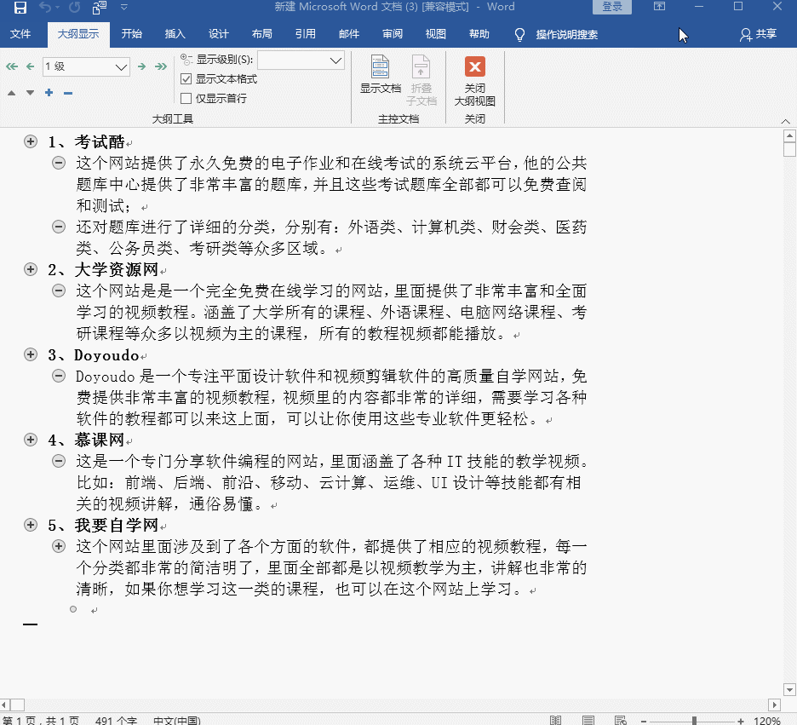Click minus symbol beside 这是一个专门分享软件编程 paragraph
The width and height of the screenshot is (797, 725).
click(x=59, y=461)
